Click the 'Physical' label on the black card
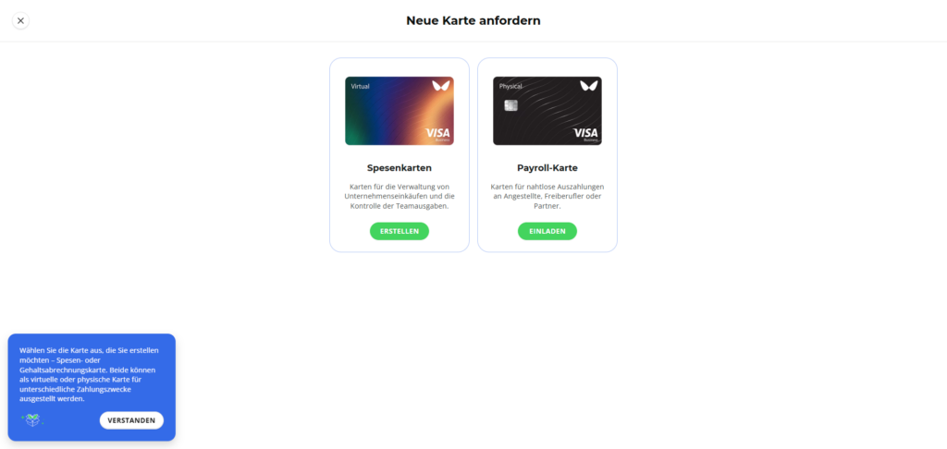The image size is (947, 449). tap(510, 86)
